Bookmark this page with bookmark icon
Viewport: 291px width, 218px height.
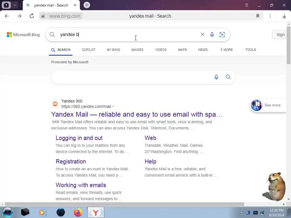click(x=257, y=16)
